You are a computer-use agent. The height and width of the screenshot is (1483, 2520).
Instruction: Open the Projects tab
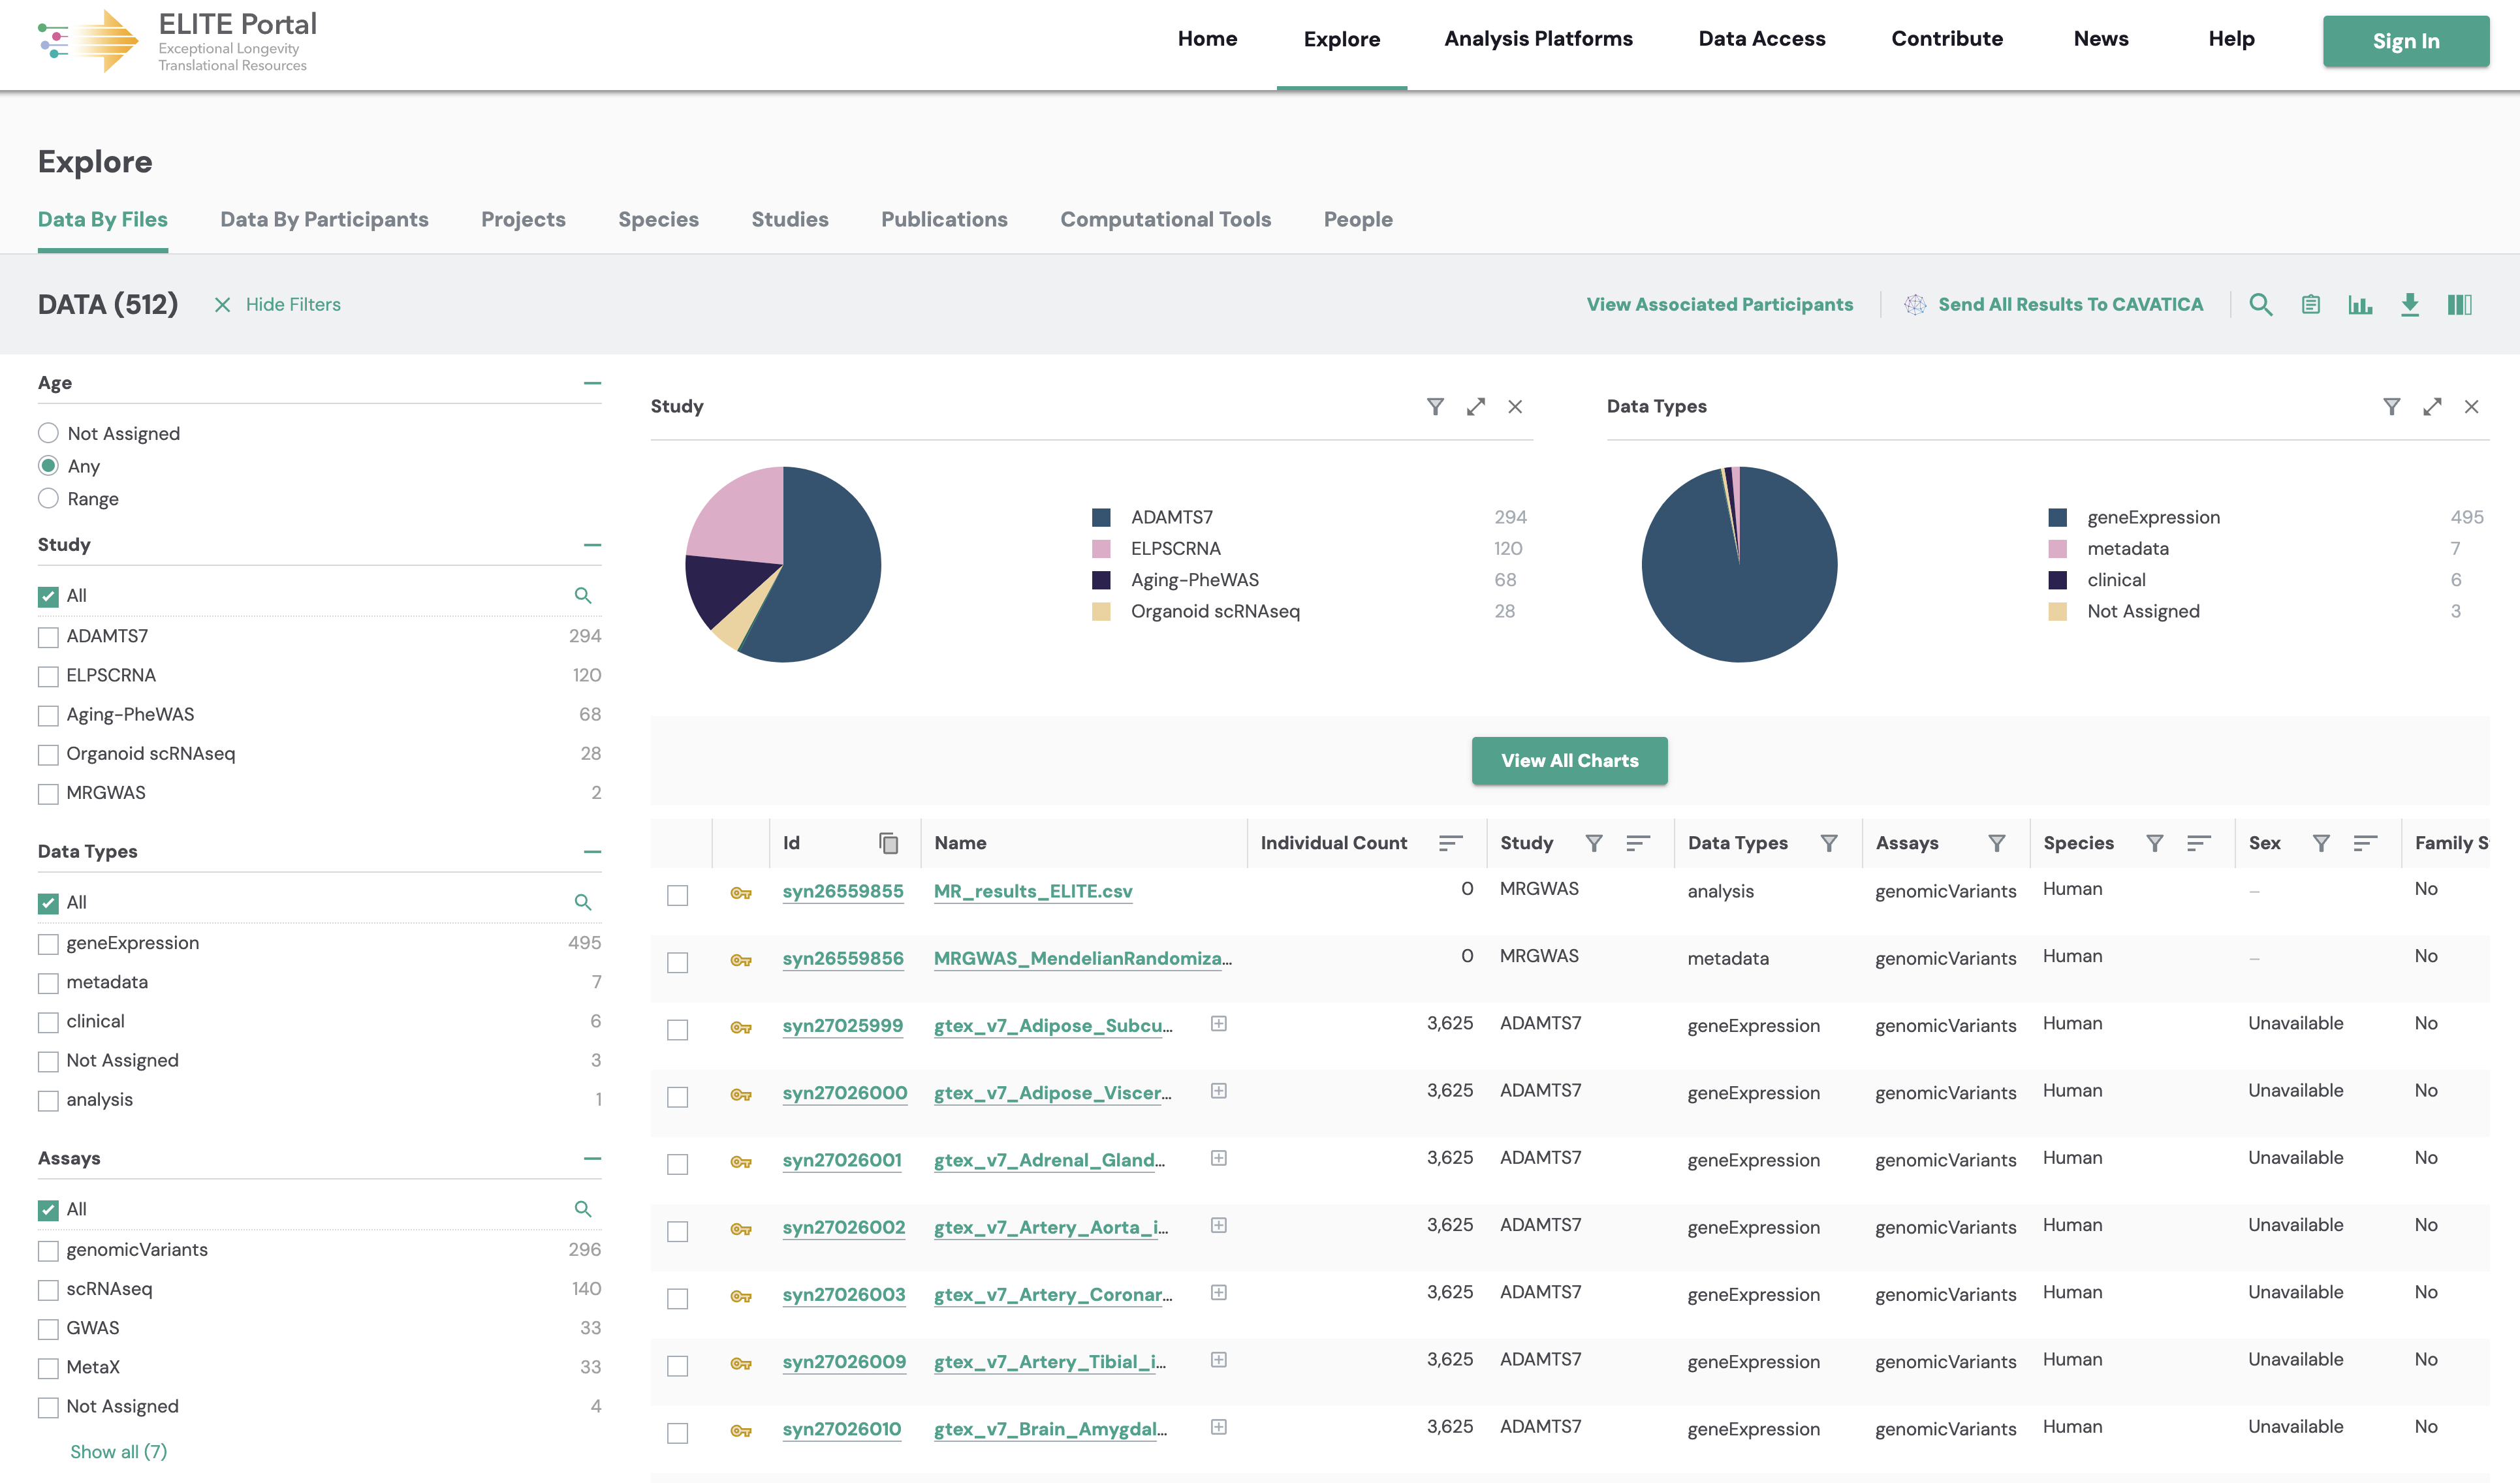(x=523, y=219)
